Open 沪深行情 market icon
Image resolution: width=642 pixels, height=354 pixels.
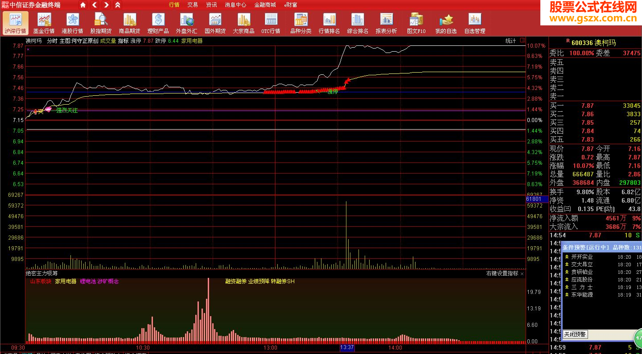(15, 23)
